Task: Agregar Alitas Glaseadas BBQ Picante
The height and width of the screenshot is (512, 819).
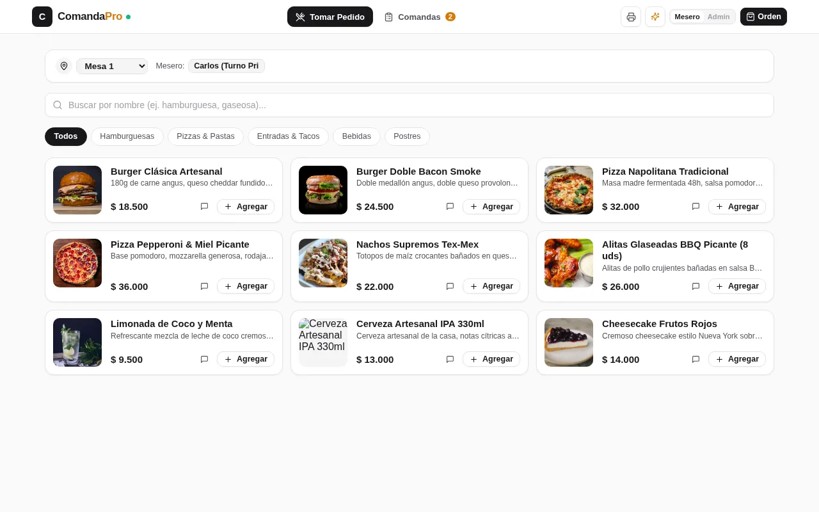Action: (737, 286)
